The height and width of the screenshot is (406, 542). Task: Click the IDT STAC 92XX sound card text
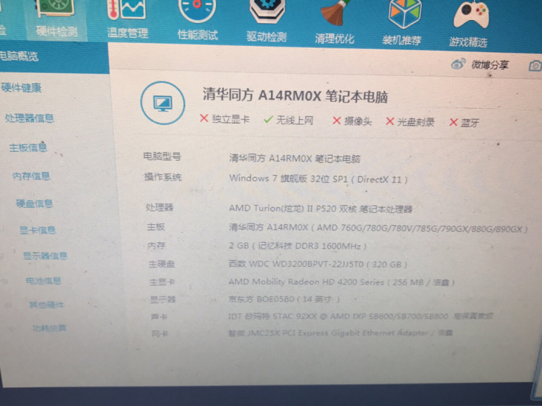click(360, 316)
